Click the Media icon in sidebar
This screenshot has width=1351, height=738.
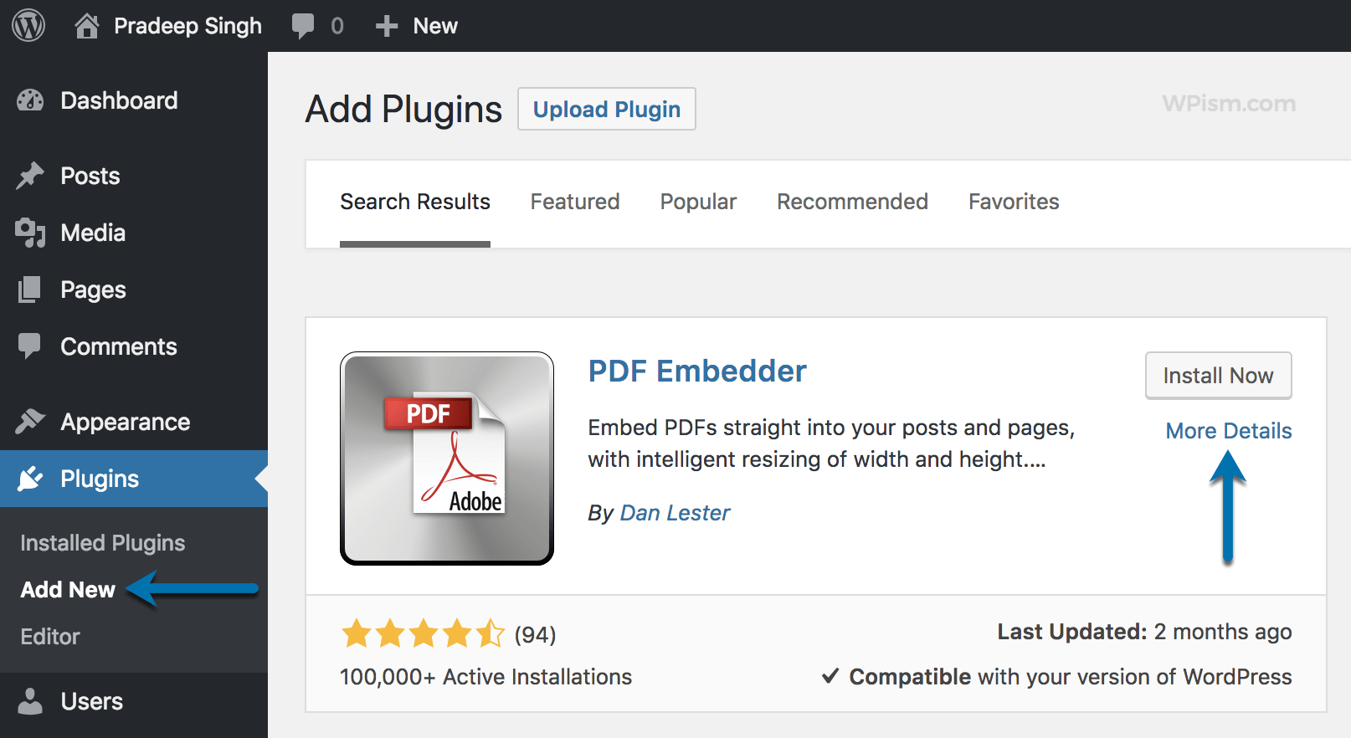point(30,233)
